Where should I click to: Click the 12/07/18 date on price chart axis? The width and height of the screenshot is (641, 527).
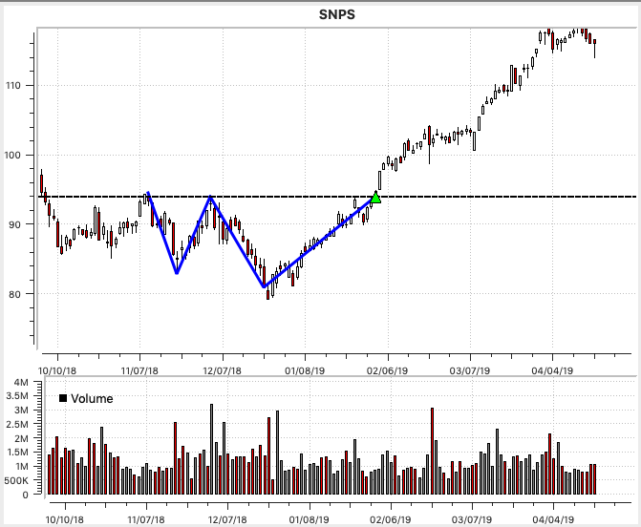(x=223, y=371)
